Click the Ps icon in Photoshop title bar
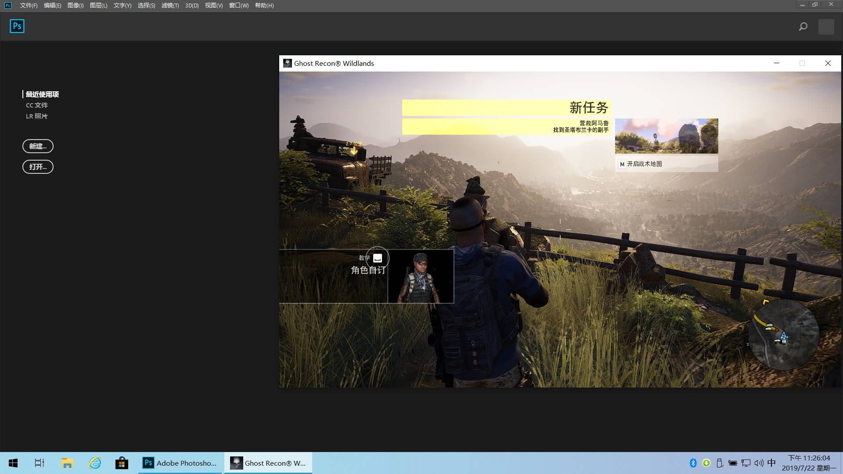Viewport: 843px width, 474px height. 8,5
